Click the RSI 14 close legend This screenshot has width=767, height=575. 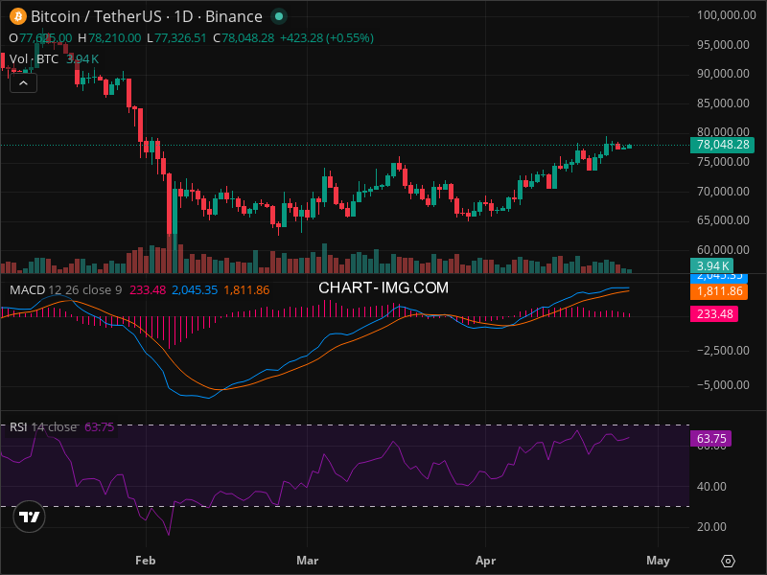(x=43, y=426)
